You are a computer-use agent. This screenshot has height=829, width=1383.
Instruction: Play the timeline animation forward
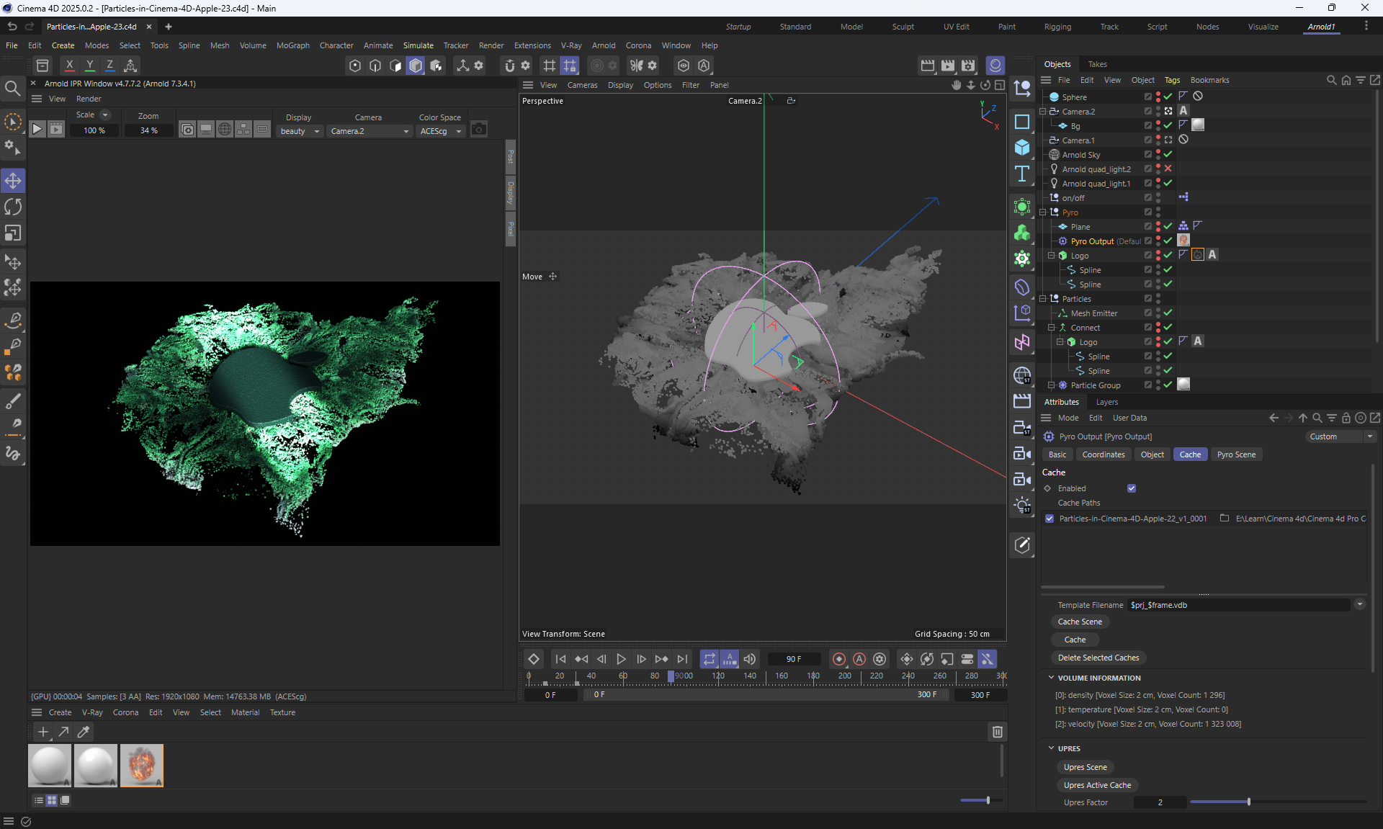tap(621, 659)
